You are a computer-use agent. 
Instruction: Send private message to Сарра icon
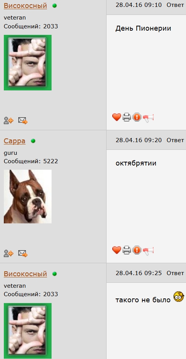(x=23, y=254)
